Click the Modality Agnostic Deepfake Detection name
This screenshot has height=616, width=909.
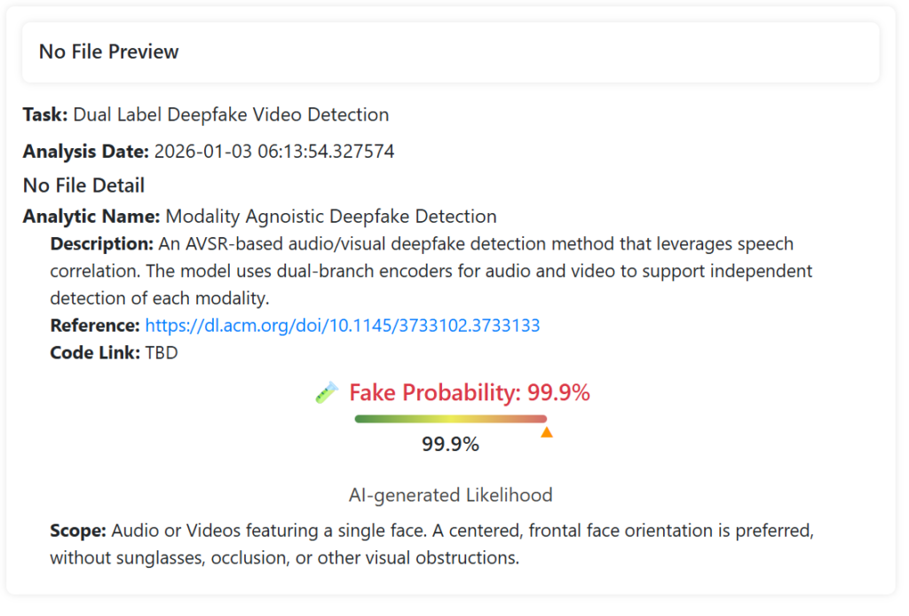tap(331, 217)
